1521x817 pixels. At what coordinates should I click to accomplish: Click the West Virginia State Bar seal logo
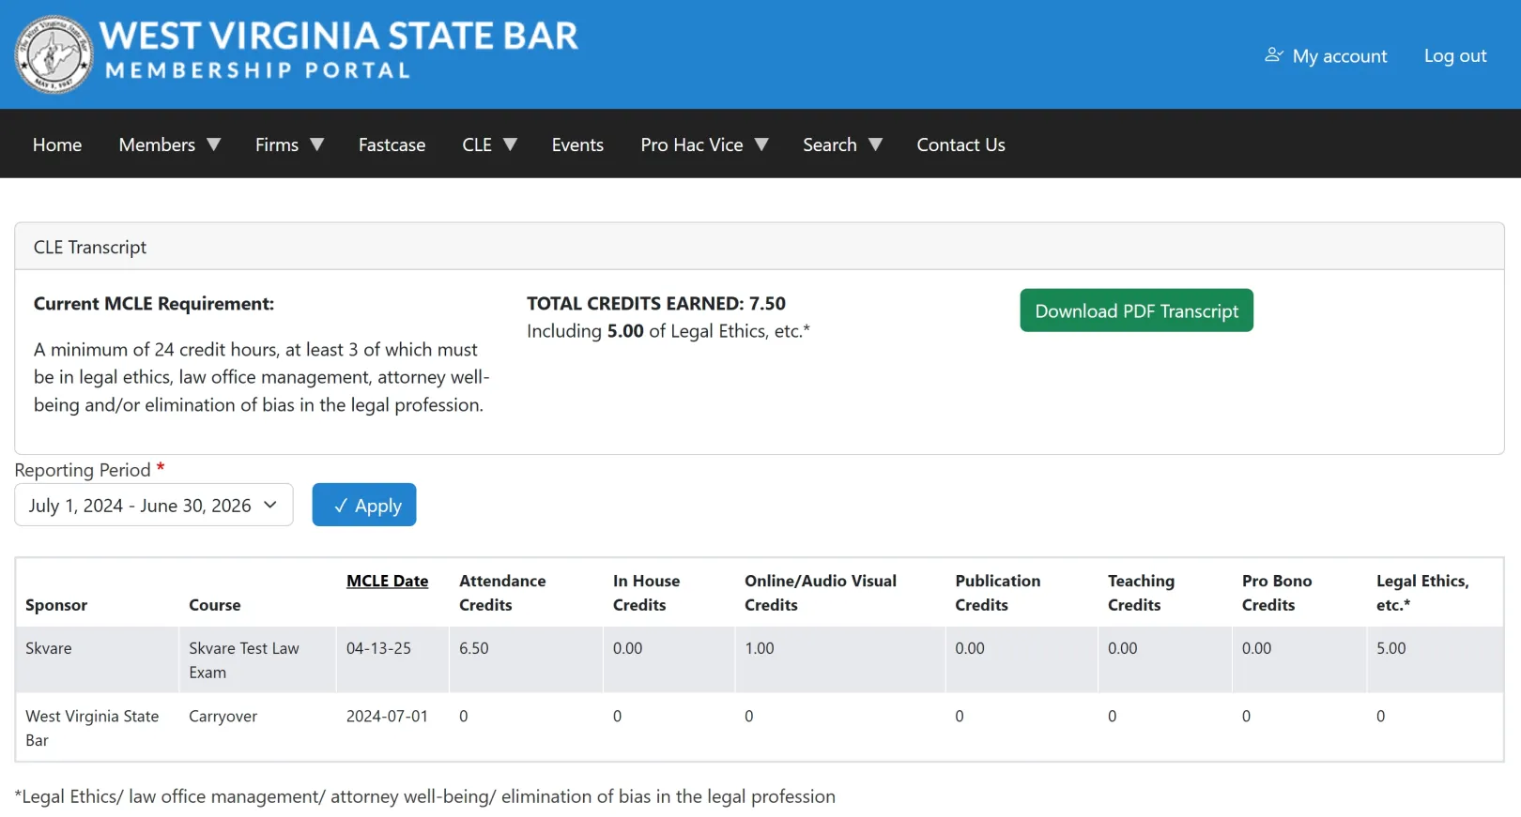[x=54, y=54]
